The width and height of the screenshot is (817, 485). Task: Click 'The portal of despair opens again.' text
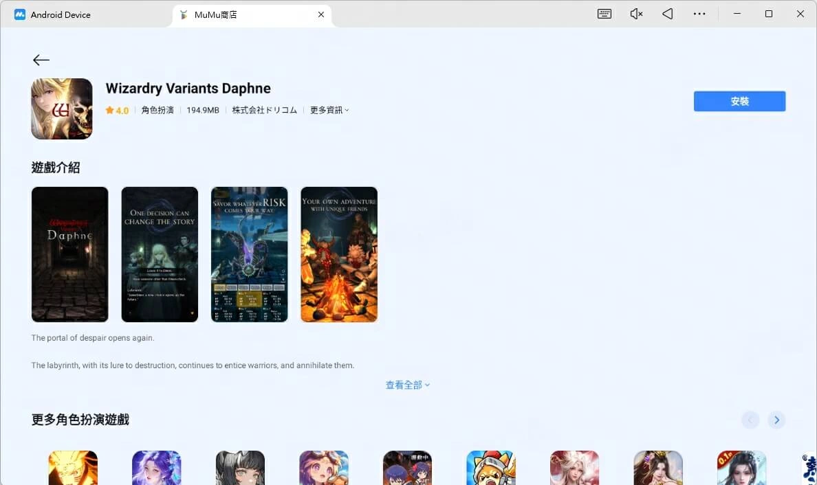click(93, 338)
